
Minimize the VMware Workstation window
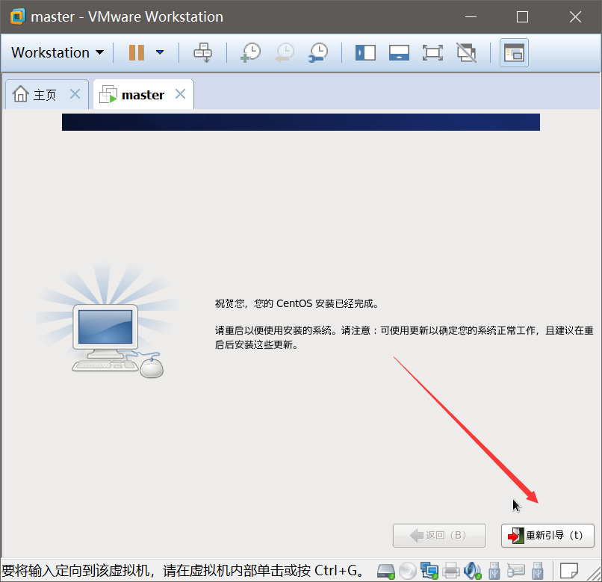(471, 17)
